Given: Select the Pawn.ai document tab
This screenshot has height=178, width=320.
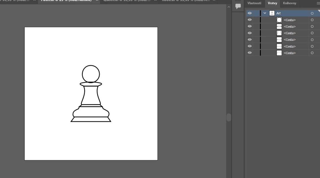Looking at the screenshot, I should tap(66, 1).
